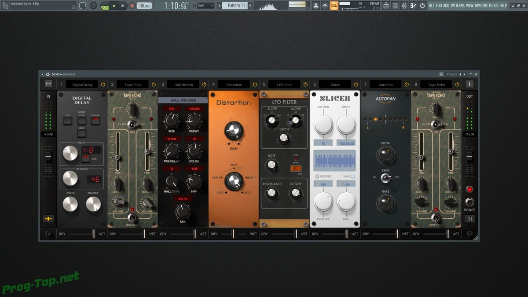
Task: Click the red record light on output strip
Action: (x=469, y=190)
